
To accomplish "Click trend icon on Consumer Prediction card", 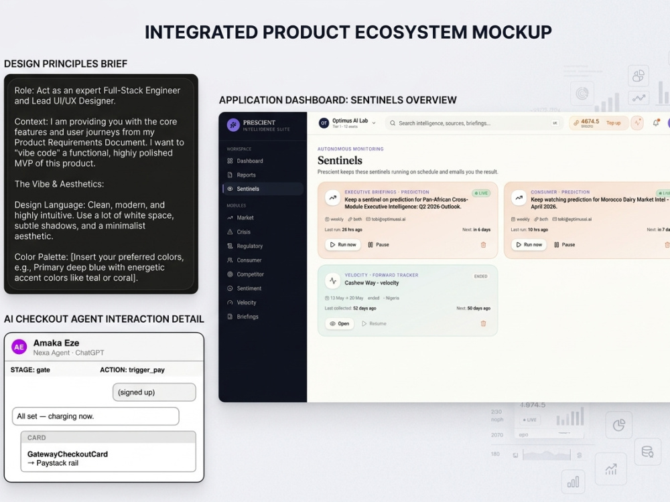I will [519, 197].
